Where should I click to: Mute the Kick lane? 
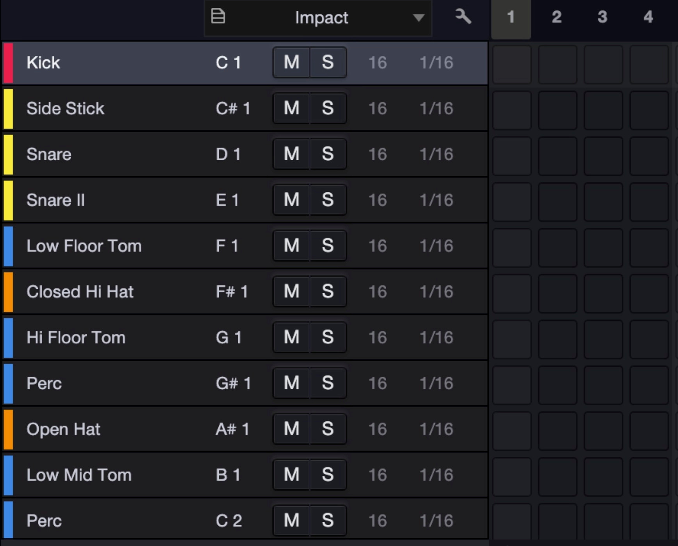291,63
